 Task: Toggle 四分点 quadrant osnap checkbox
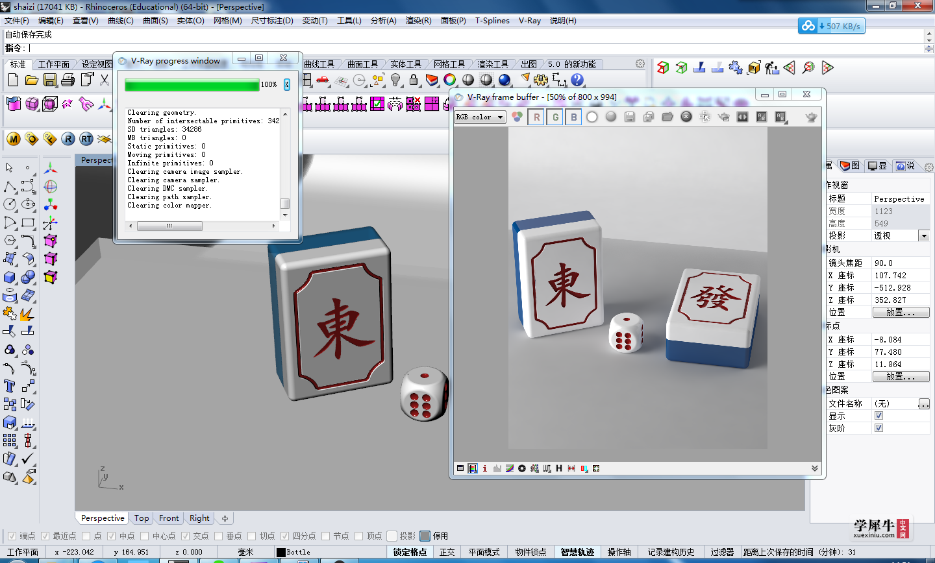(284, 536)
